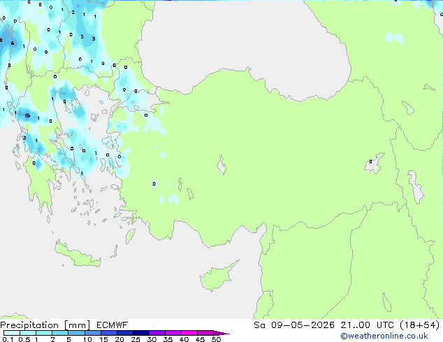The height and width of the screenshot is (342, 443).
Task: Click the legend label "20"
Action: click(119, 339)
